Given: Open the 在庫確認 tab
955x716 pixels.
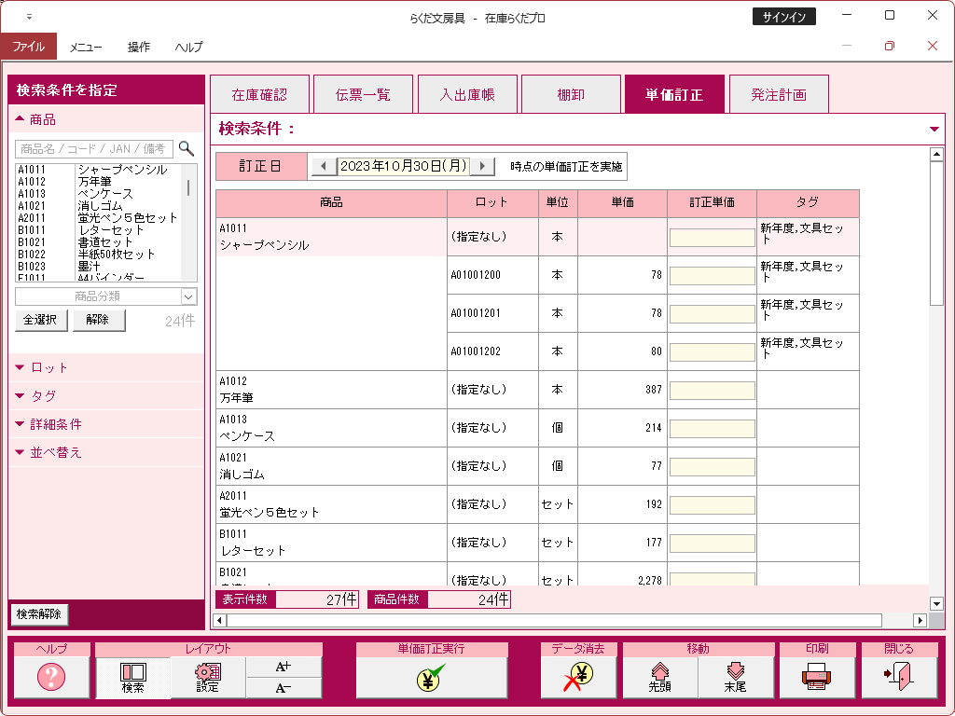Looking at the screenshot, I should (x=259, y=94).
